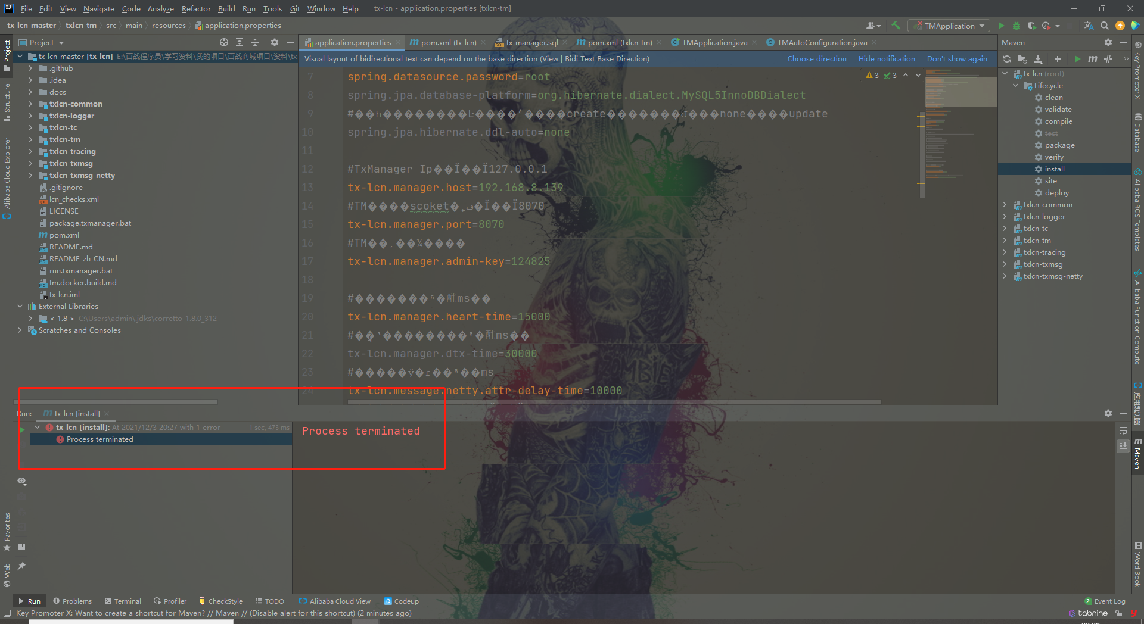Screen dimensions: 1144x624
Task: Open the Analyze menu
Action: pos(160,8)
